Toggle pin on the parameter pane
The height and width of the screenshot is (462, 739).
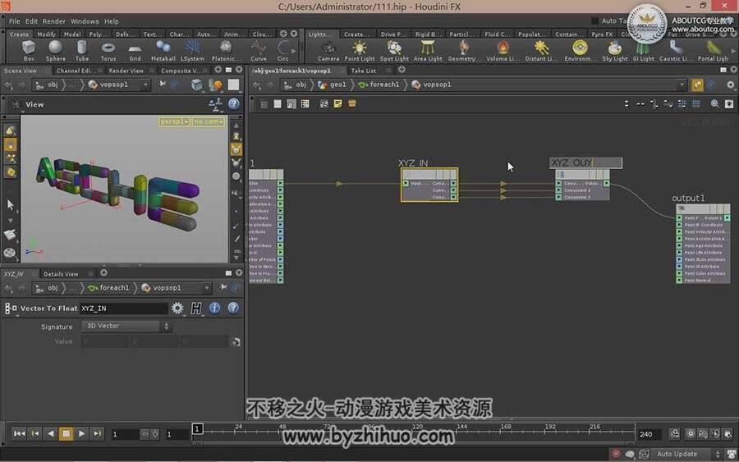coord(223,287)
